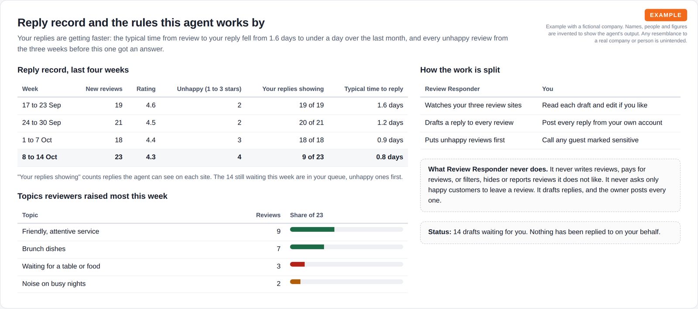Click Call any guest marked sensitive
The image size is (698, 309).
click(590, 140)
